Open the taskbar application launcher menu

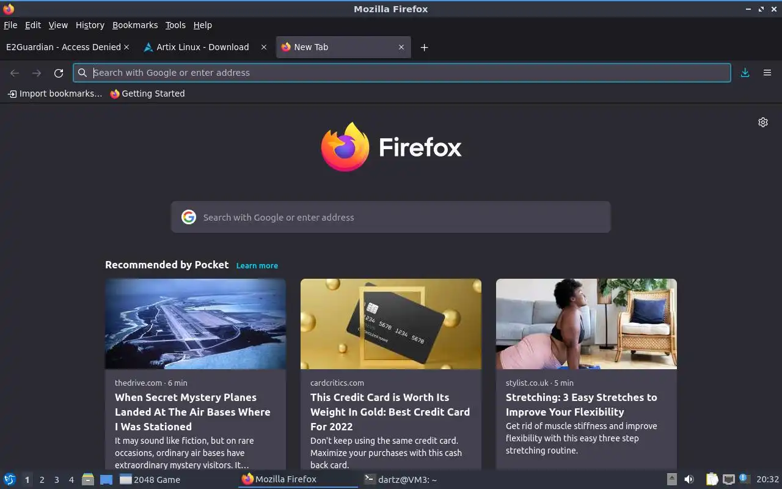(x=10, y=479)
